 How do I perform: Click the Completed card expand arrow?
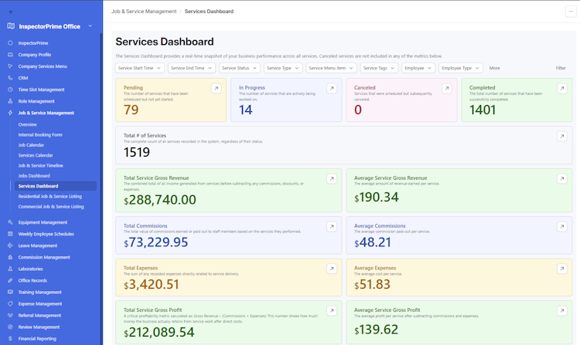click(562, 89)
